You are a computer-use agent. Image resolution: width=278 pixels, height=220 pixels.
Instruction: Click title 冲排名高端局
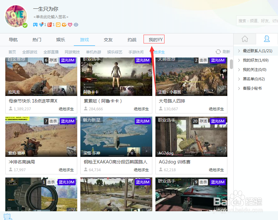click(22, 162)
